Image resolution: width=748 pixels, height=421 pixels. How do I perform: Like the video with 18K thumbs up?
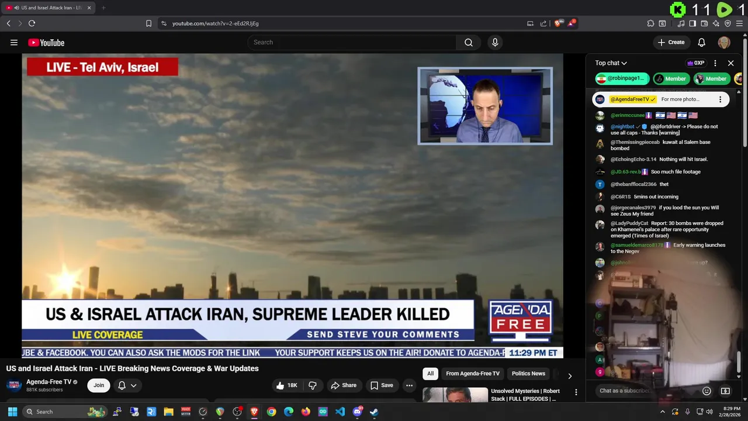[x=288, y=385]
